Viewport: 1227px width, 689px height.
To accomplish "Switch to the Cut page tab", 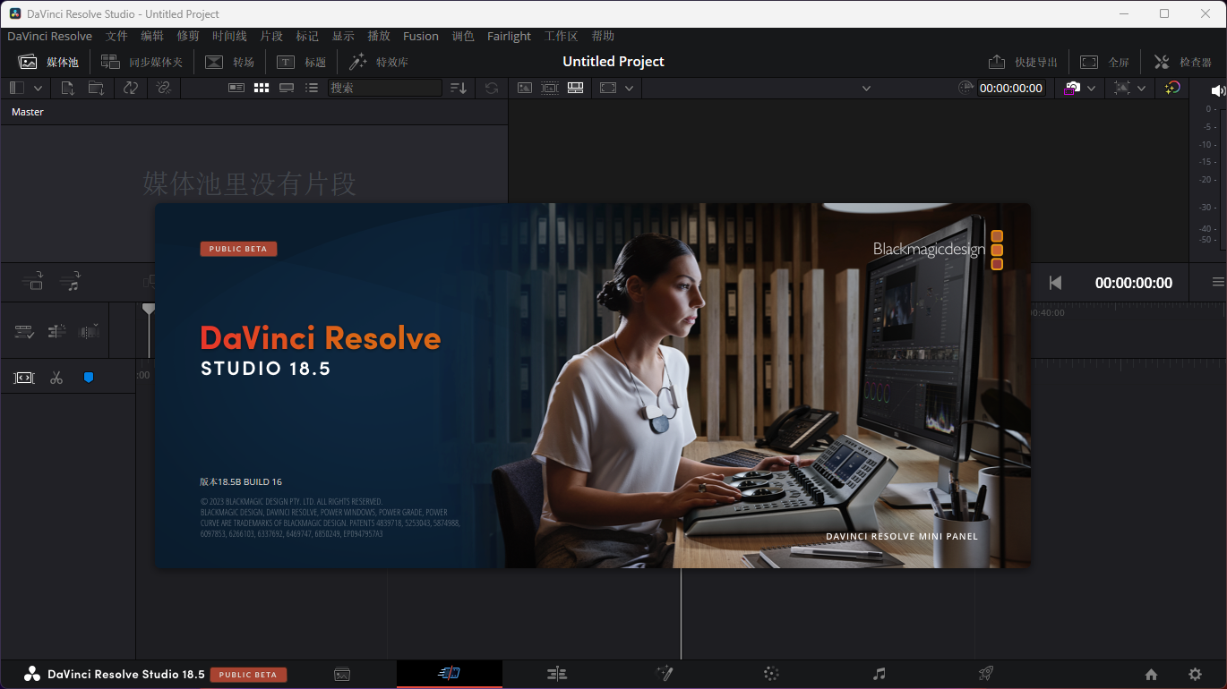I will [x=449, y=674].
